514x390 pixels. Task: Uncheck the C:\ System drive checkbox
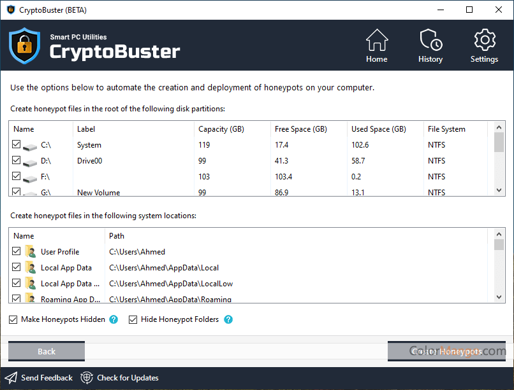click(x=17, y=145)
